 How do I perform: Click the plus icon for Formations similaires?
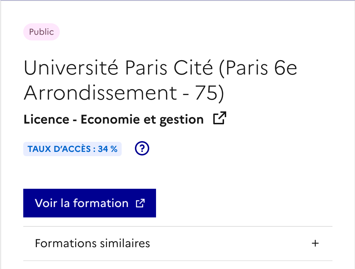315,244
